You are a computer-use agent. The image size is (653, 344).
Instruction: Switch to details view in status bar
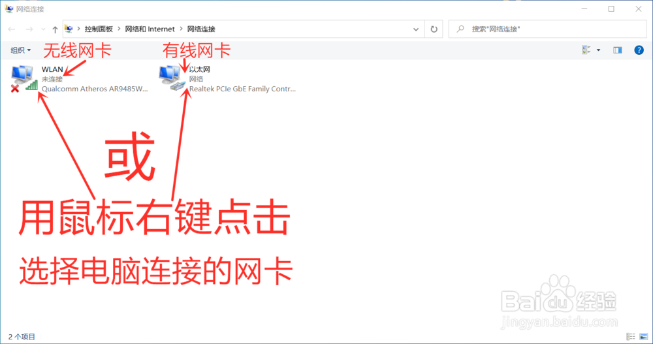[x=631, y=337]
